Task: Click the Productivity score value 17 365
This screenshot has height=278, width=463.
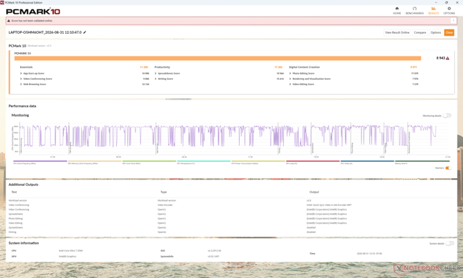Action: click(x=279, y=67)
